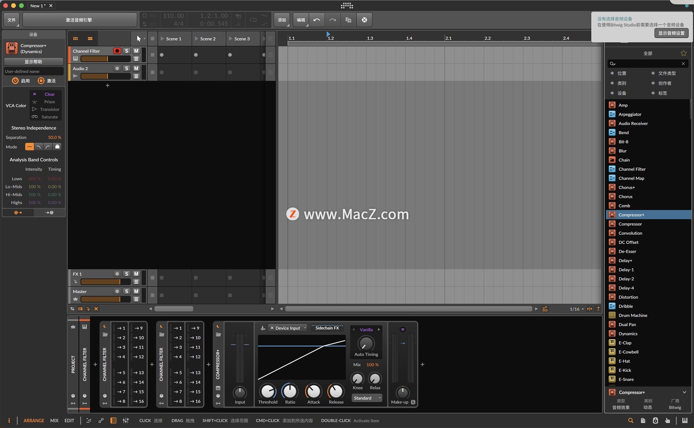Open the Drum Machine device entry icon
The image size is (694, 428).
[612, 315]
